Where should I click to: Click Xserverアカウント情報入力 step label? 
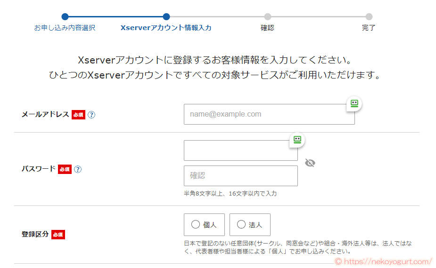(166, 28)
